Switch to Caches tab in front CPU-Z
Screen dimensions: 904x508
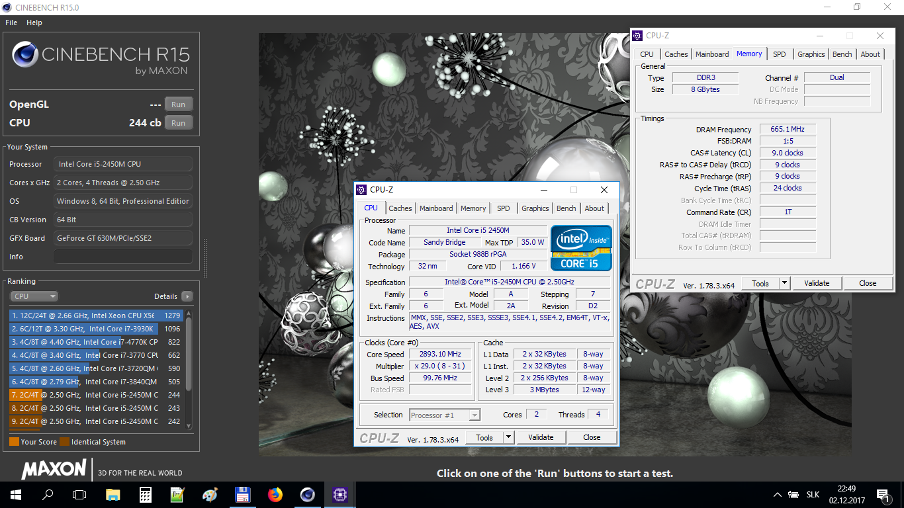pos(400,208)
